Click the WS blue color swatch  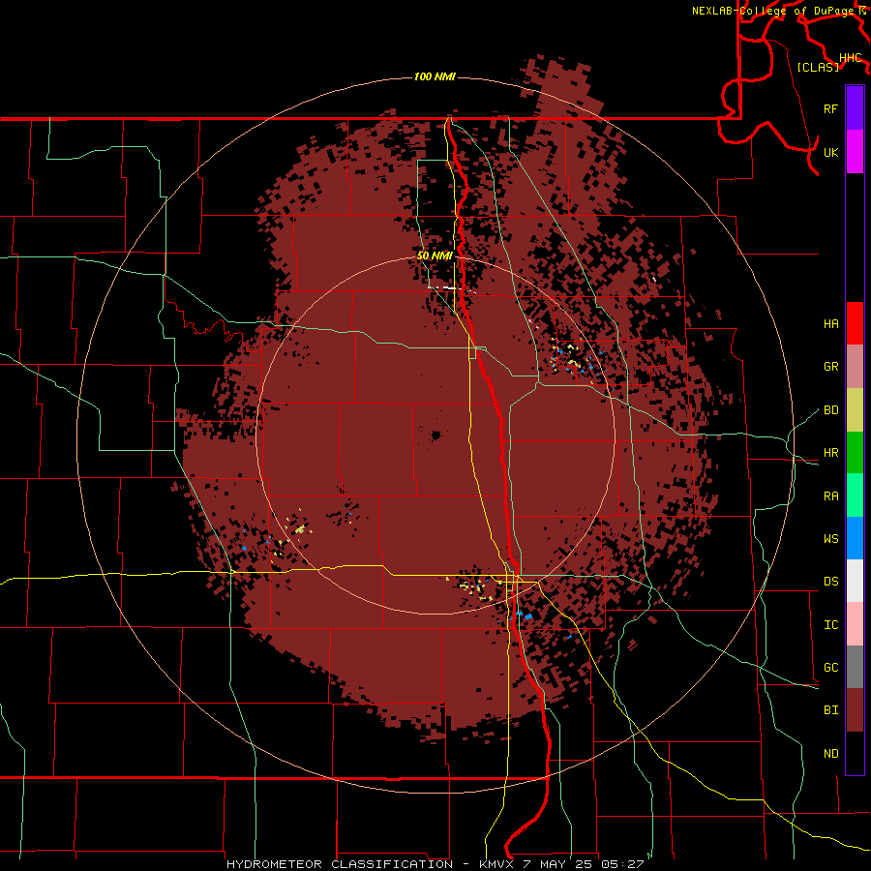855,538
